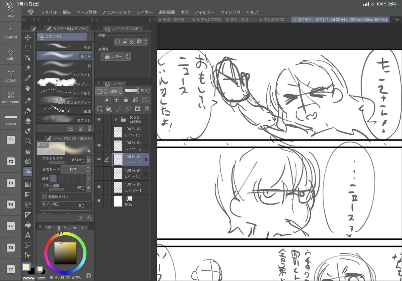This screenshot has height=281, width=402.
Task: Click wrench icon in Tool property panel
Action: [89, 218]
